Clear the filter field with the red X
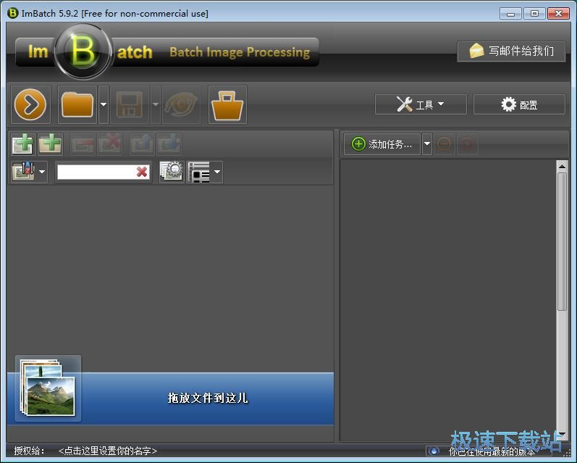This screenshot has height=463, width=577. tap(142, 172)
